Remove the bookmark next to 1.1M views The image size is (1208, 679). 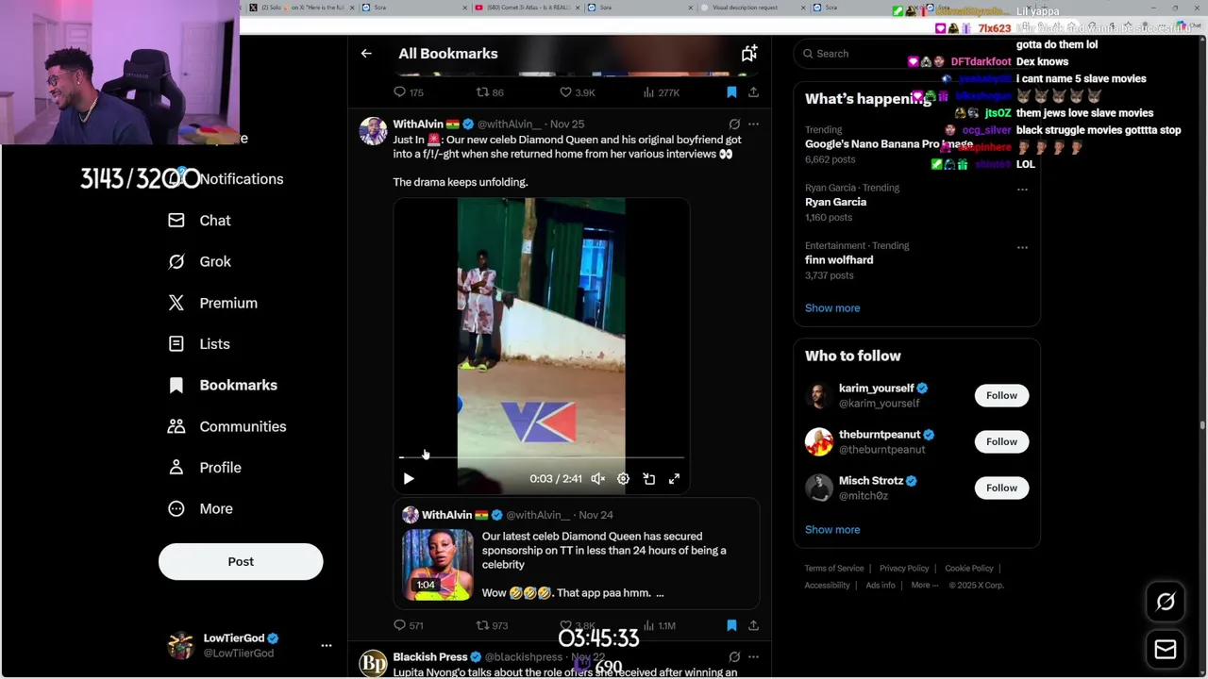click(731, 625)
